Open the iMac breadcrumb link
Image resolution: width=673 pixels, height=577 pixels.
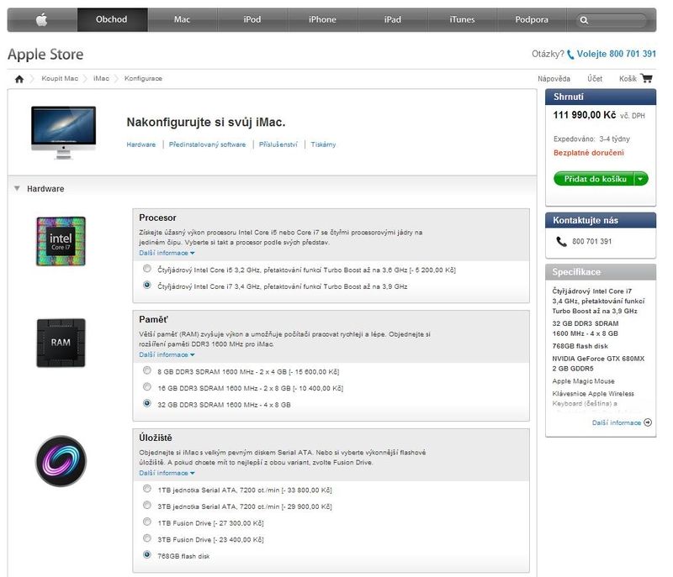coord(101,78)
